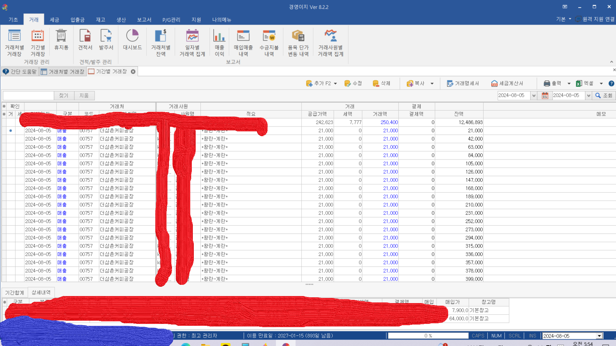Screen dimensions: 616x346
Task: Click the 찾기 find button
Action: click(64, 95)
